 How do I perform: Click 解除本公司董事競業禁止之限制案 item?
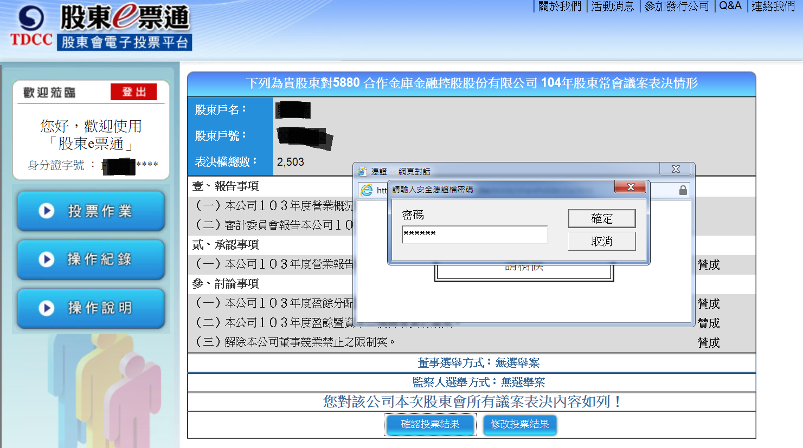pos(295,342)
